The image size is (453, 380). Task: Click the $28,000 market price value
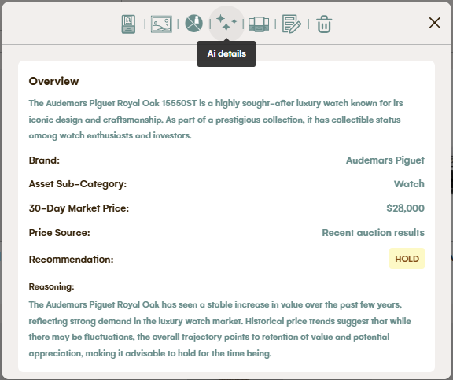tap(405, 208)
